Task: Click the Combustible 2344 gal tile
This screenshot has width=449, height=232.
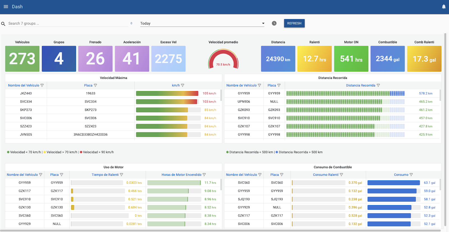Action: coord(388,59)
